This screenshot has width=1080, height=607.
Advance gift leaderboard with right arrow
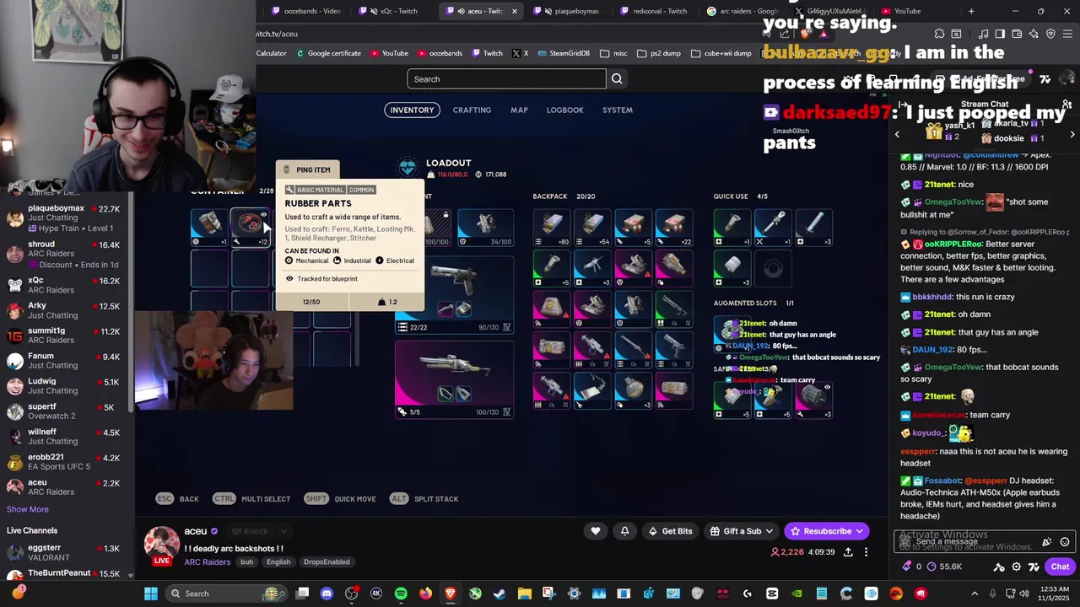[x=1072, y=135]
